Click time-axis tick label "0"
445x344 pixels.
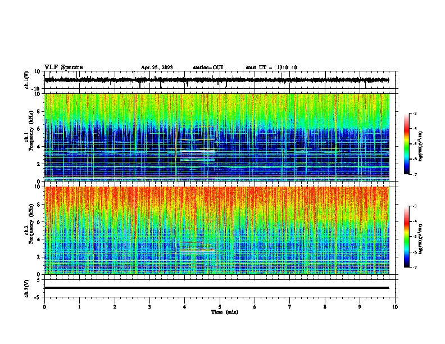point(44,307)
